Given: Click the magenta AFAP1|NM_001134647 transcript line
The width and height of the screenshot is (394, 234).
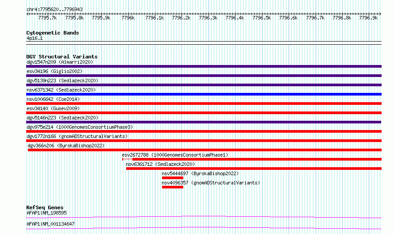Looking at the screenshot, I should [204, 228].
